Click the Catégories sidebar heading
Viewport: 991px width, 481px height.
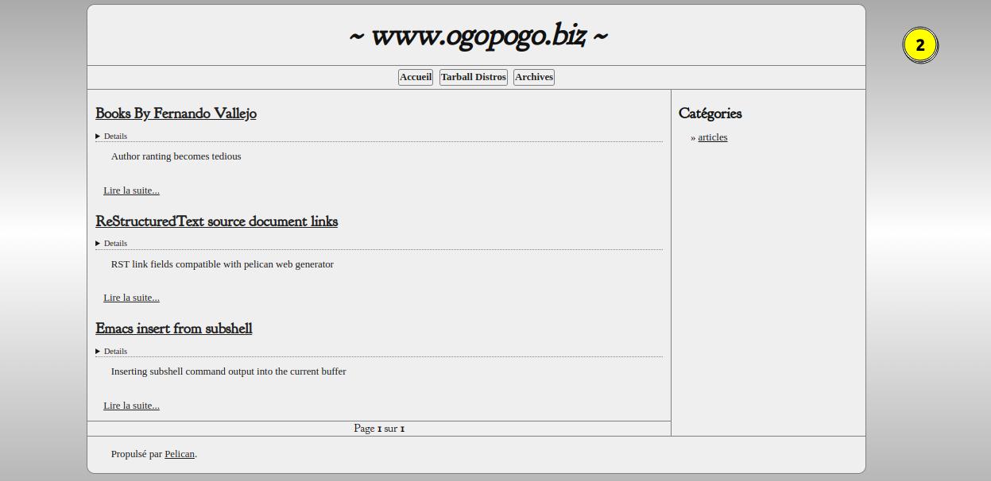click(710, 114)
